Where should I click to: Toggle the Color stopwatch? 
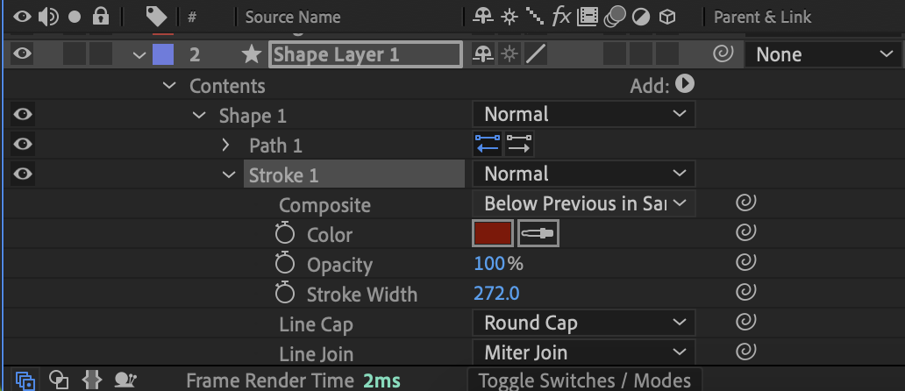click(x=284, y=234)
